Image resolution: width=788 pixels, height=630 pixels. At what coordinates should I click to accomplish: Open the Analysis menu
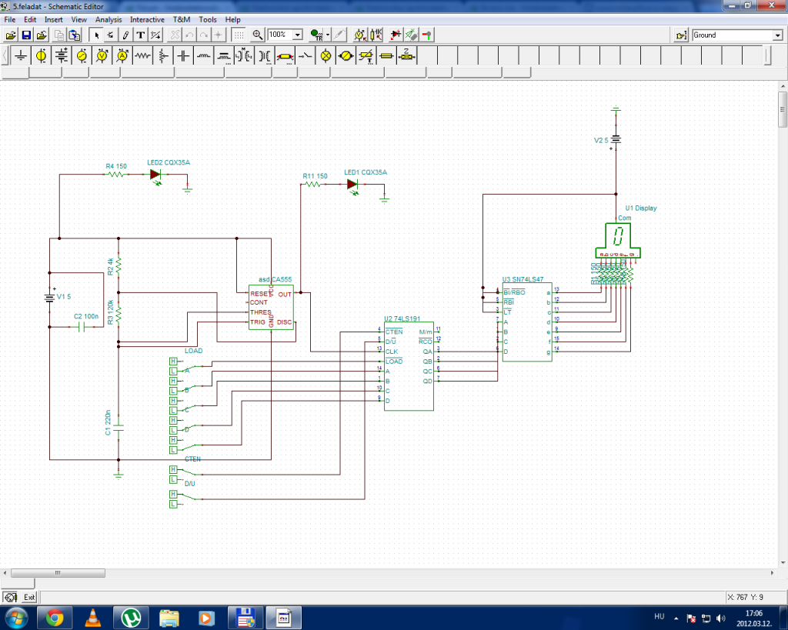[x=109, y=19]
